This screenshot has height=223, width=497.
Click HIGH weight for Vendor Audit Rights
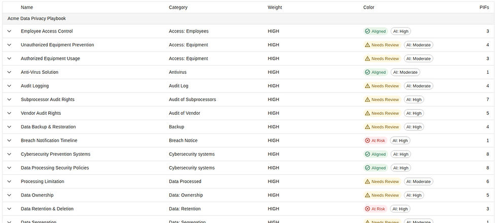273,113
